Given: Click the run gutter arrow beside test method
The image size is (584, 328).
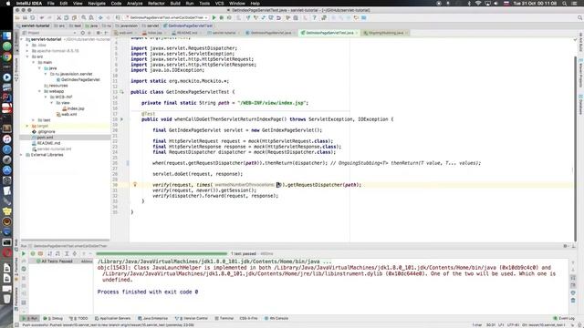Looking at the screenshot, I should (121, 119).
